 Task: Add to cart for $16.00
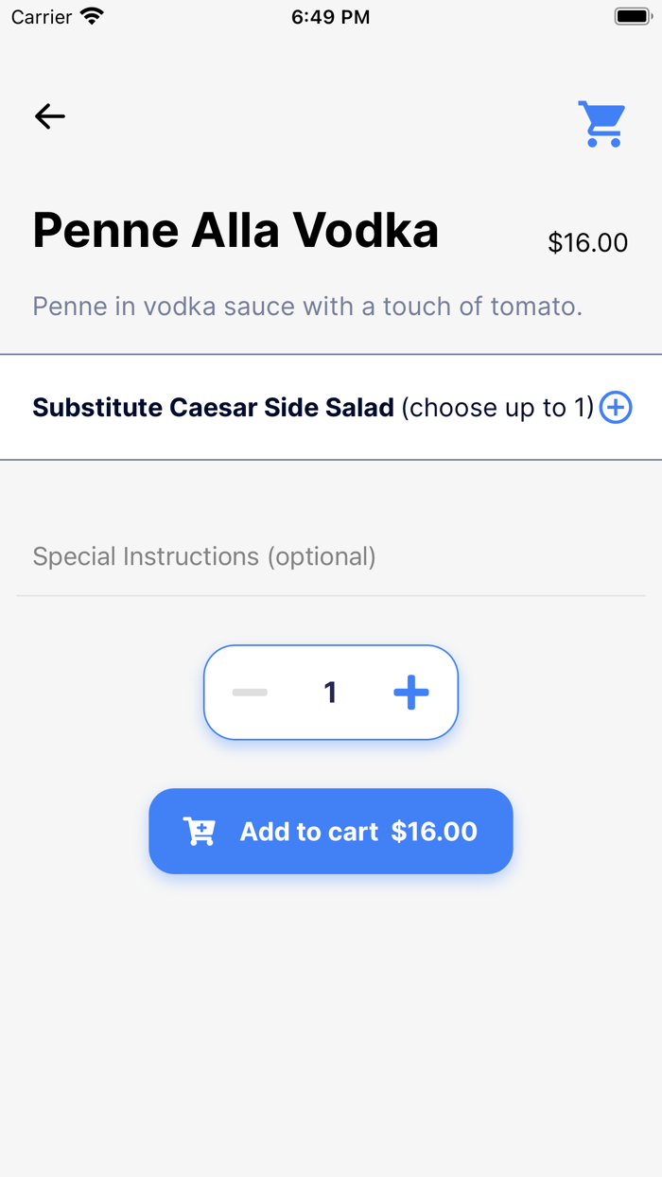tap(331, 831)
